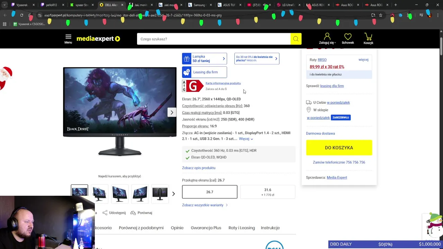Select the 26.7 inch screen variant

[x=210, y=192]
